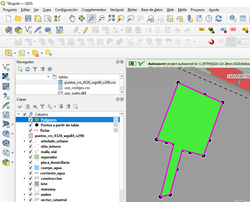Click the Add Vector Layer side icon
This screenshot has width=250, height=202.
point(6,67)
